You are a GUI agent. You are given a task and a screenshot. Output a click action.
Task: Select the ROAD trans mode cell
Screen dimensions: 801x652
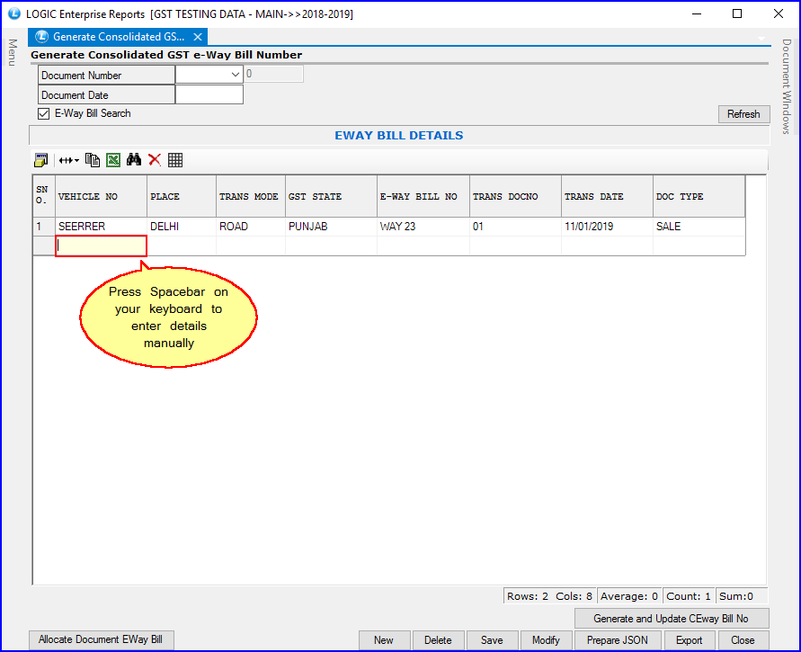tap(251, 227)
